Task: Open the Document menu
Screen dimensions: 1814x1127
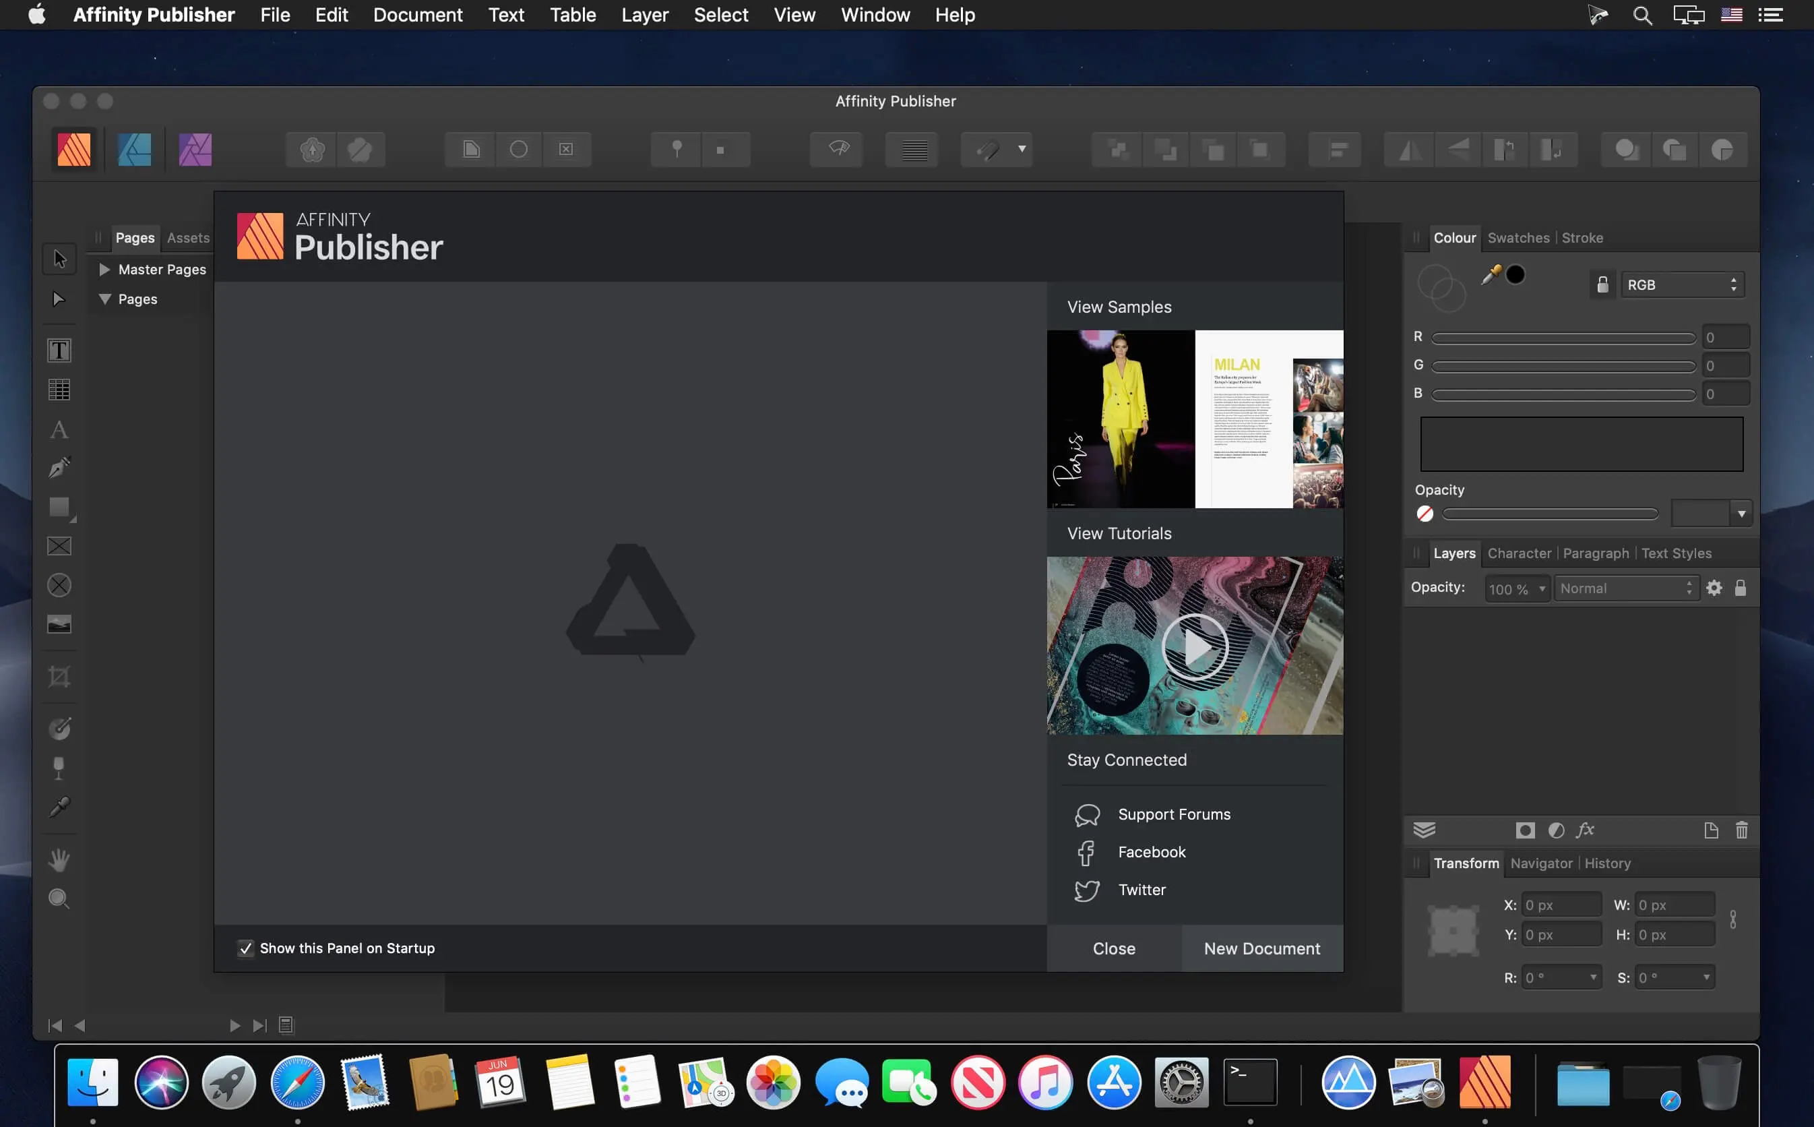Action: (418, 14)
